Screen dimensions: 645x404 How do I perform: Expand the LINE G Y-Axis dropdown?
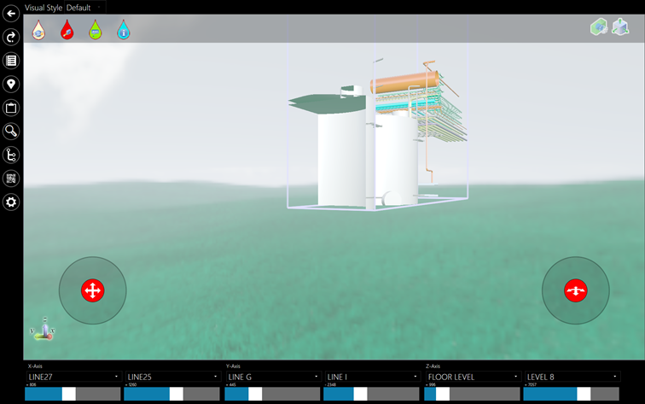point(272,377)
